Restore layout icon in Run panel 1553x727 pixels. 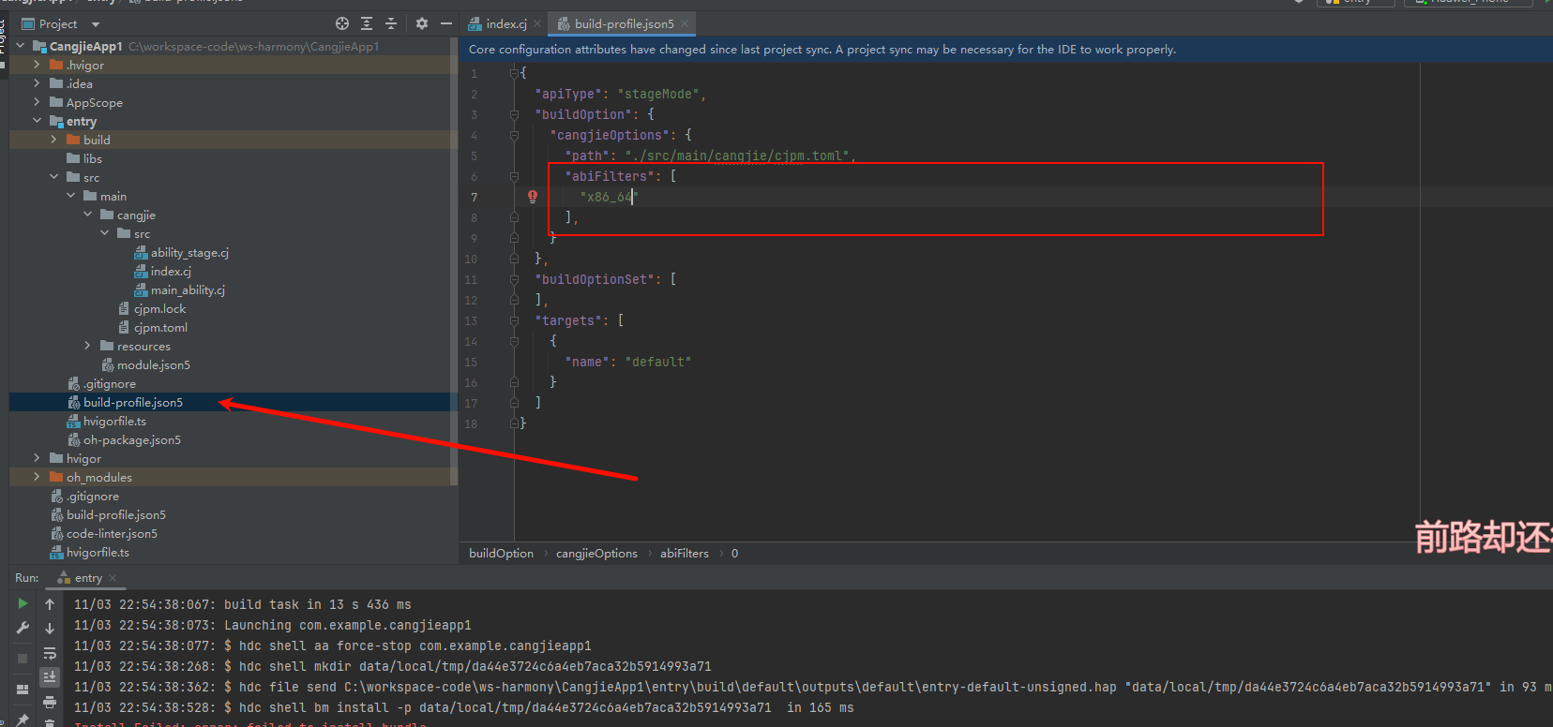point(23,690)
